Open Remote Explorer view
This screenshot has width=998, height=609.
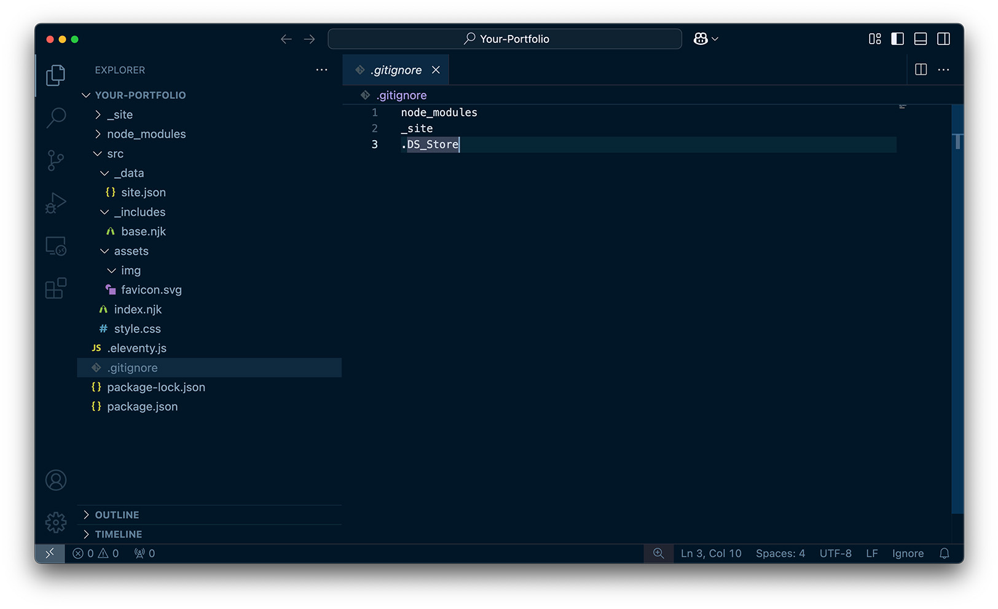tap(55, 246)
